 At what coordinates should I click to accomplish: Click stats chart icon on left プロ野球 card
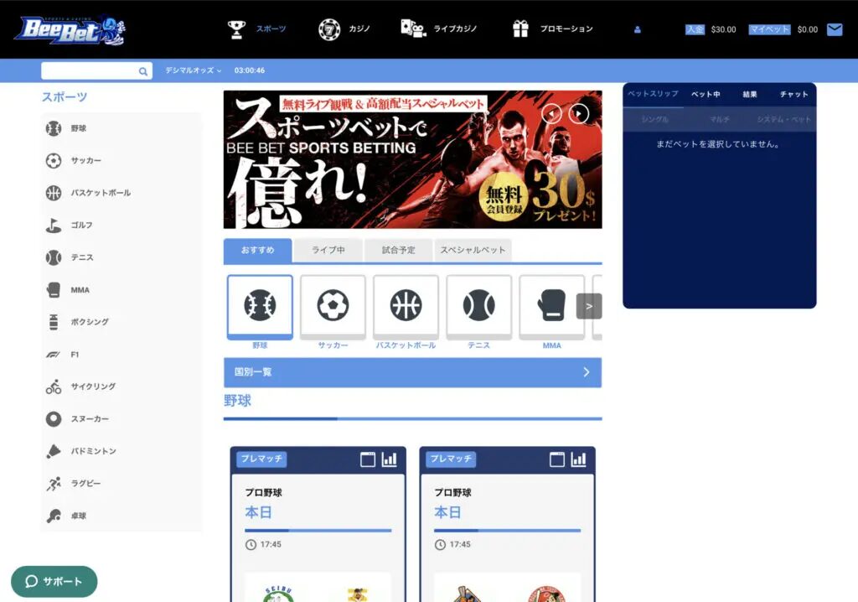(x=389, y=459)
